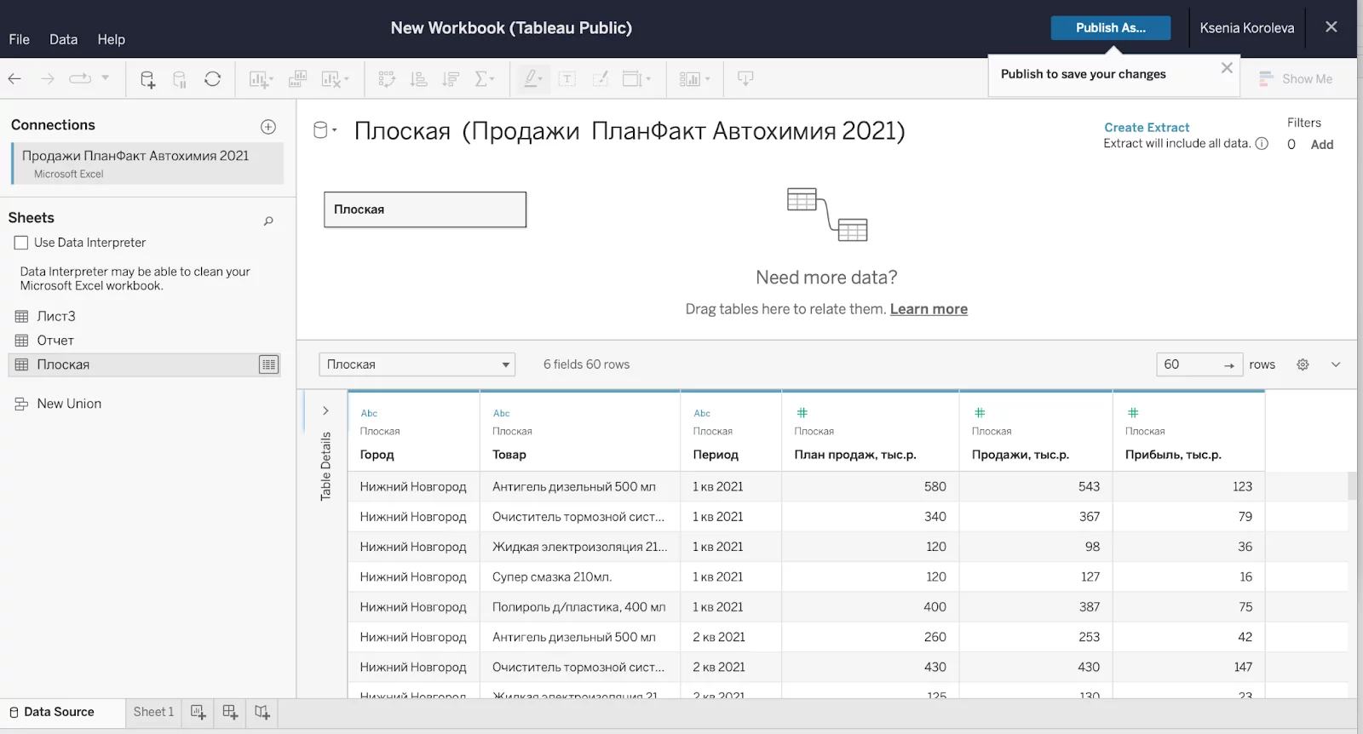Viewport: 1363px width, 734px height.
Task: Open table settings gear icon
Action: pos(1303,364)
